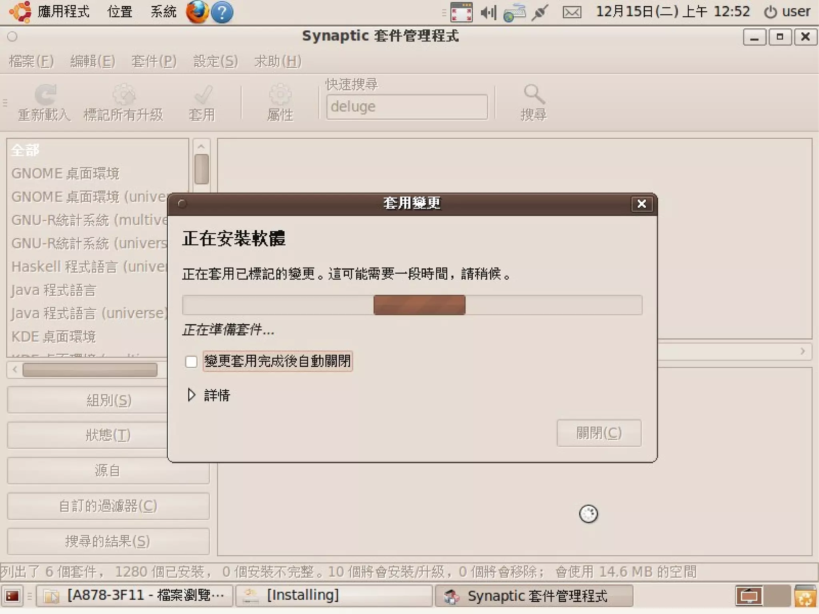Click the date and time clock
The width and height of the screenshot is (819, 614).
[x=673, y=12]
